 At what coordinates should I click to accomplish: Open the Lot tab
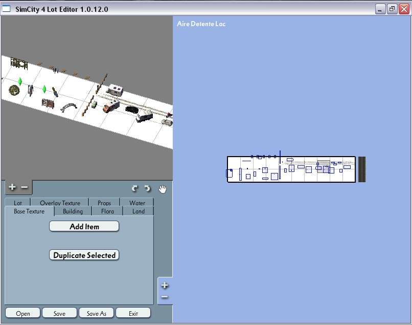coord(17,203)
